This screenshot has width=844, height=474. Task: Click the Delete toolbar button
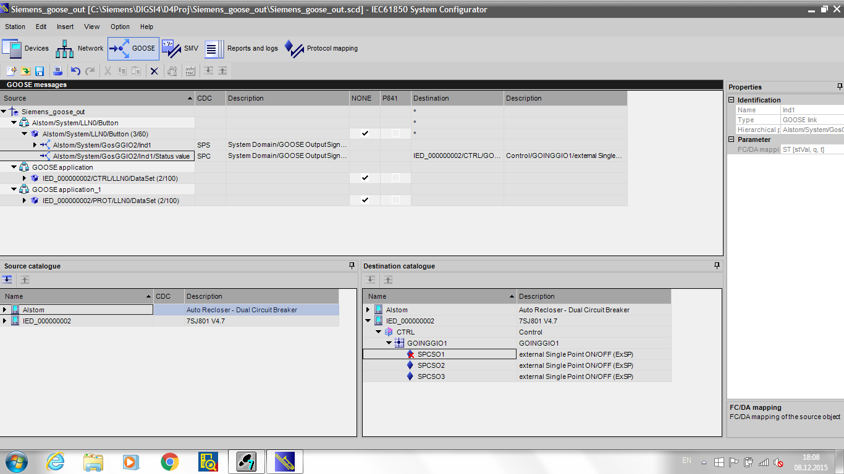tap(154, 70)
